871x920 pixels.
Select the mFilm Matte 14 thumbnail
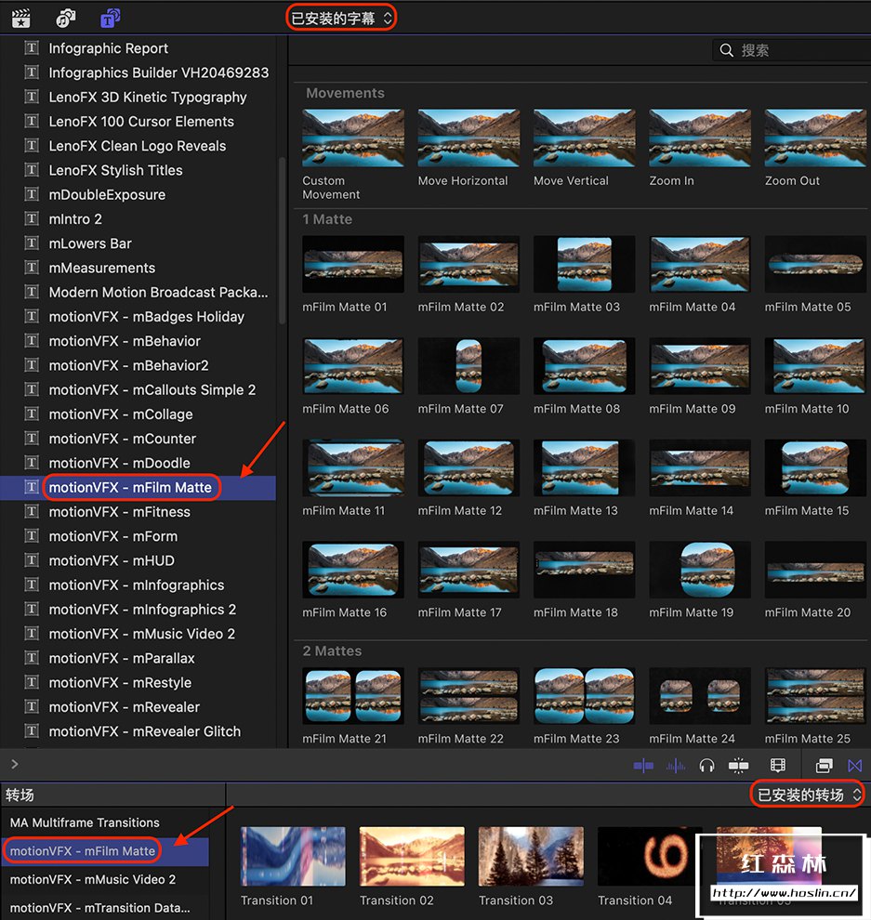pos(700,467)
